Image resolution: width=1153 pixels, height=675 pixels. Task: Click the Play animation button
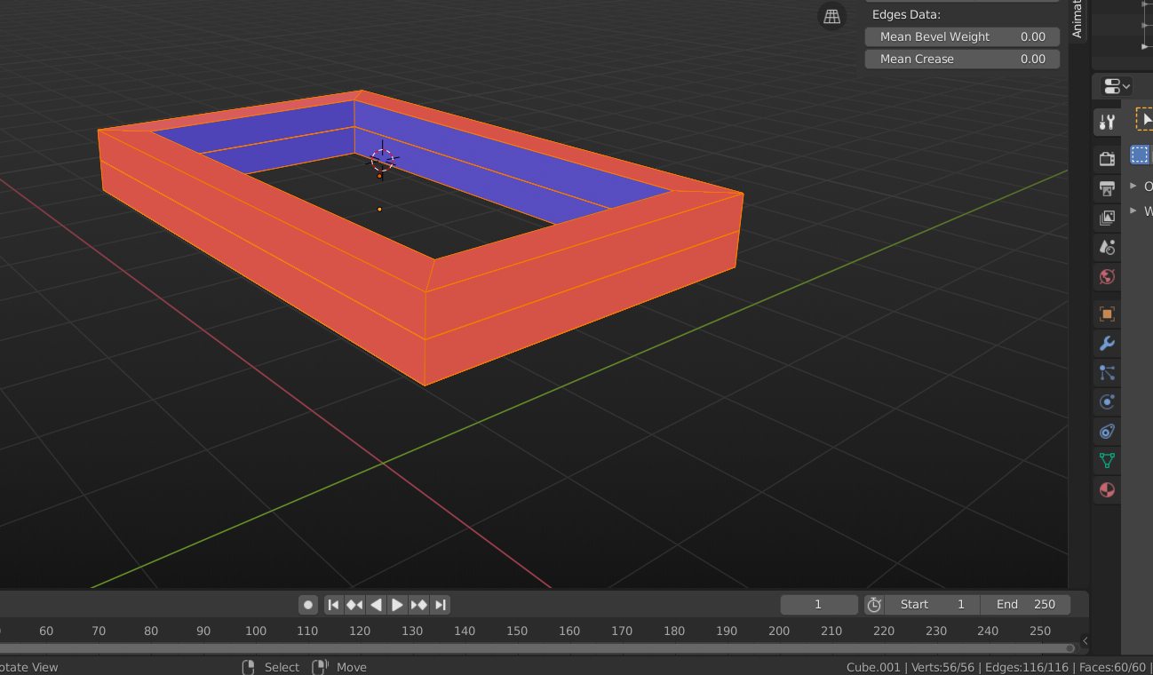(397, 605)
